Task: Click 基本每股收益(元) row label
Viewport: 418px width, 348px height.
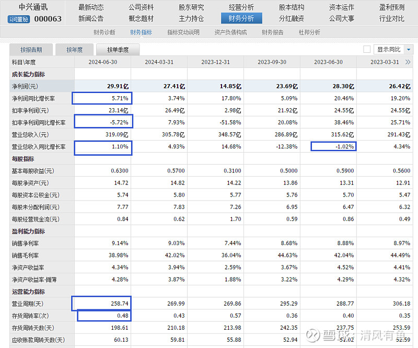Action: click(33, 171)
